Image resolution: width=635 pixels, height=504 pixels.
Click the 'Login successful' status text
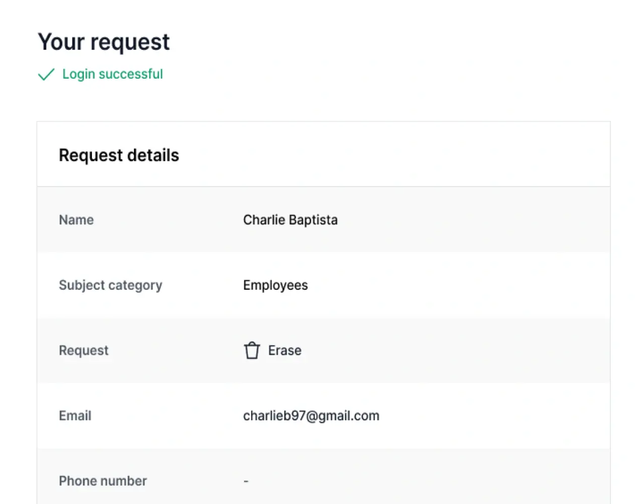(112, 74)
